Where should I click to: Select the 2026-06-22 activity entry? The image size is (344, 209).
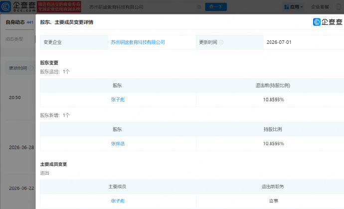[21, 188]
